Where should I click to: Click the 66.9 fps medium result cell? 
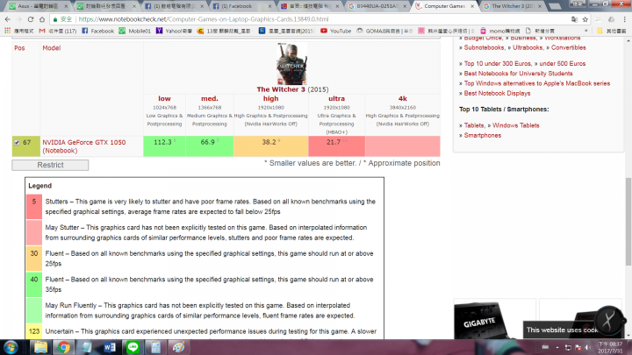210,146
